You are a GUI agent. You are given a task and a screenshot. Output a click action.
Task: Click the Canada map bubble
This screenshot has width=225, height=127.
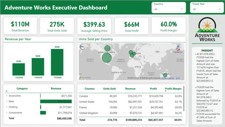pos(107,48)
